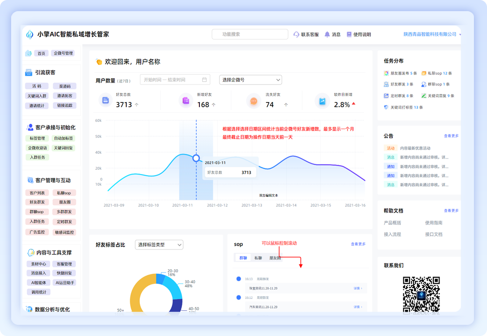
Task: Open the 选择企微号 dropdown
Action: (250, 80)
